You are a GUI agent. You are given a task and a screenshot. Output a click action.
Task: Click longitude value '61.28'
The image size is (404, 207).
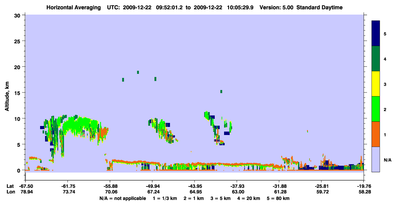point(280,192)
